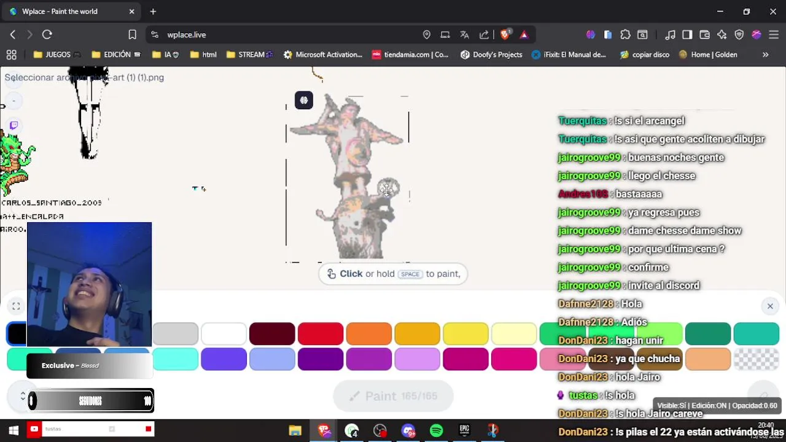Open Doofy's Projects bookmark

click(491, 55)
